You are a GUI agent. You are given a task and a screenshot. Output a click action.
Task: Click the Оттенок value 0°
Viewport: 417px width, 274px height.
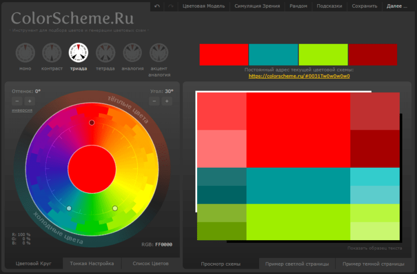coord(38,91)
